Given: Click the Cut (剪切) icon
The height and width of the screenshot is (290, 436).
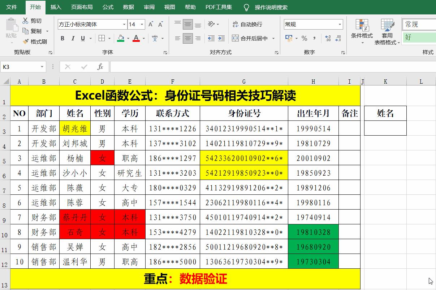Looking at the screenshot, I should tap(25, 21).
